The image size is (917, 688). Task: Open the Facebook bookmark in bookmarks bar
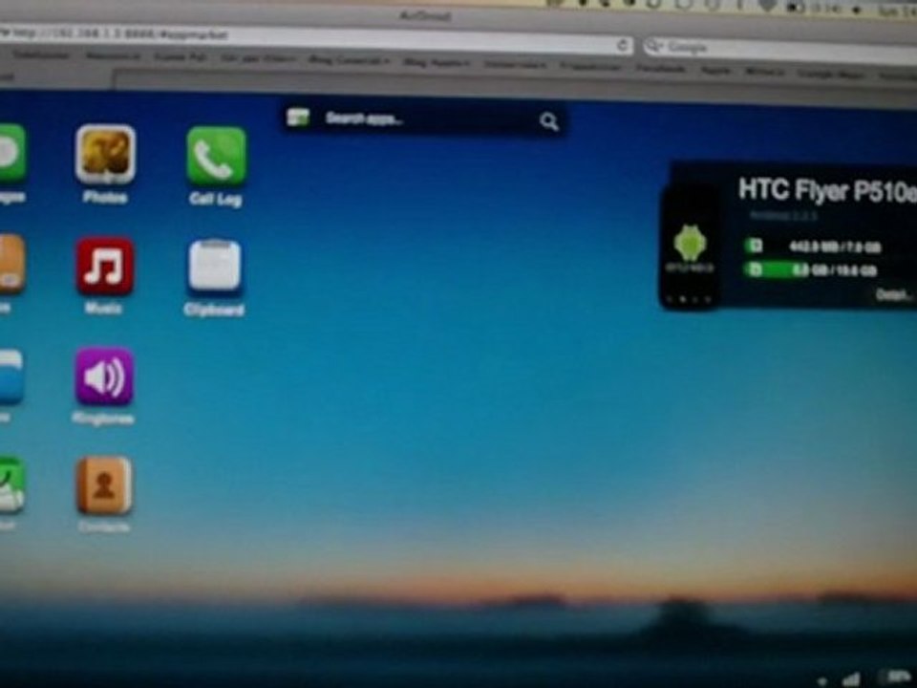tap(661, 69)
